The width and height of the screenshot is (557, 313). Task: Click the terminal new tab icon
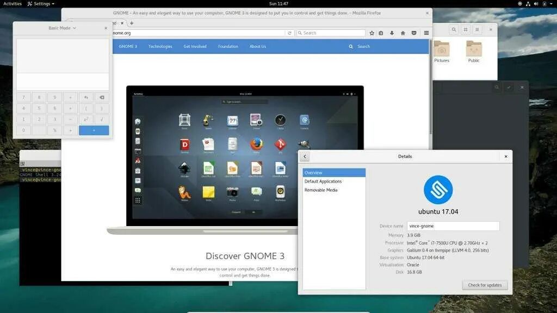click(x=22, y=164)
